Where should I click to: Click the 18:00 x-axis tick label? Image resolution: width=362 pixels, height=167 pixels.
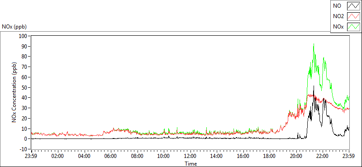270,156
